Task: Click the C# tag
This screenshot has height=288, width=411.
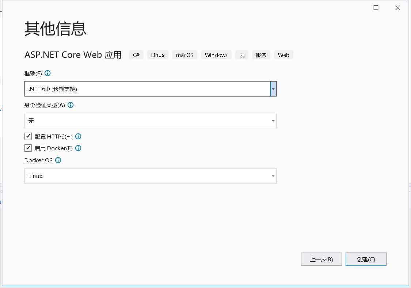Action: pyautogui.click(x=136, y=55)
